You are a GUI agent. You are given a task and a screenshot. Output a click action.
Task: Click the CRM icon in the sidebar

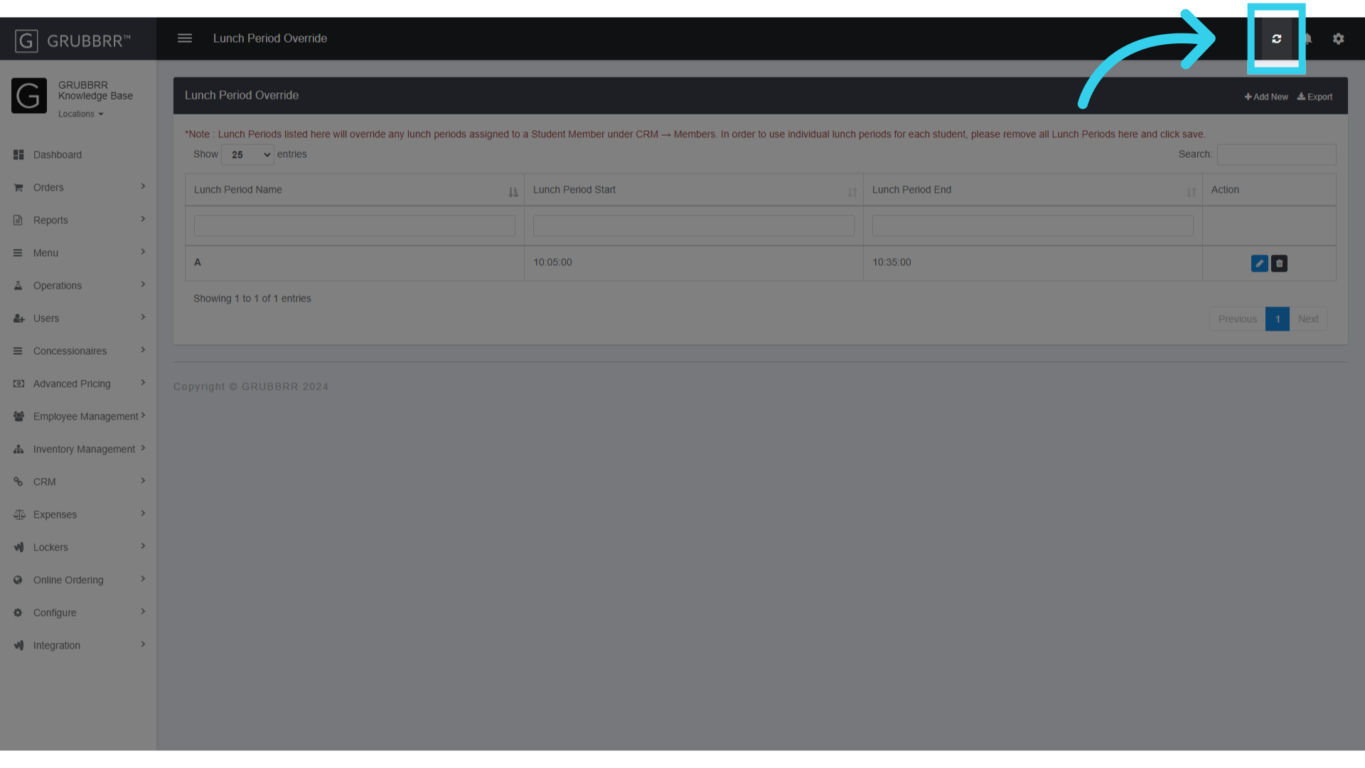coord(18,481)
